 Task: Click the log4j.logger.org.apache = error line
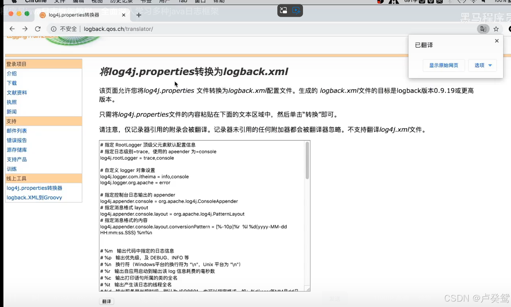135,183
